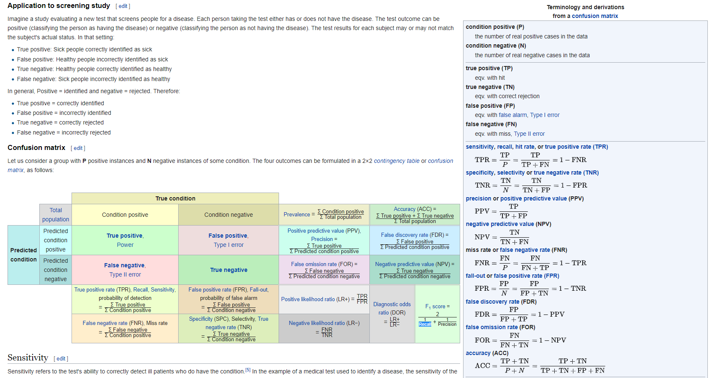Click Recall link in TPR cell
This screenshot has height=378, width=717.
click(x=141, y=289)
